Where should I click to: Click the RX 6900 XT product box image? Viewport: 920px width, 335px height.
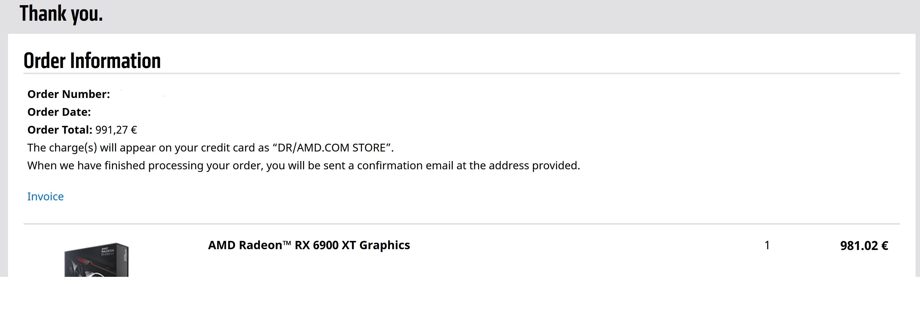pos(96,260)
